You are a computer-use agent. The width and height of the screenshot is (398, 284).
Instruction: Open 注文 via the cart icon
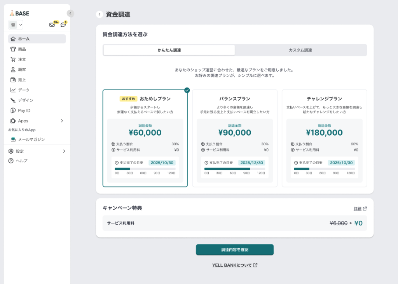pos(13,59)
